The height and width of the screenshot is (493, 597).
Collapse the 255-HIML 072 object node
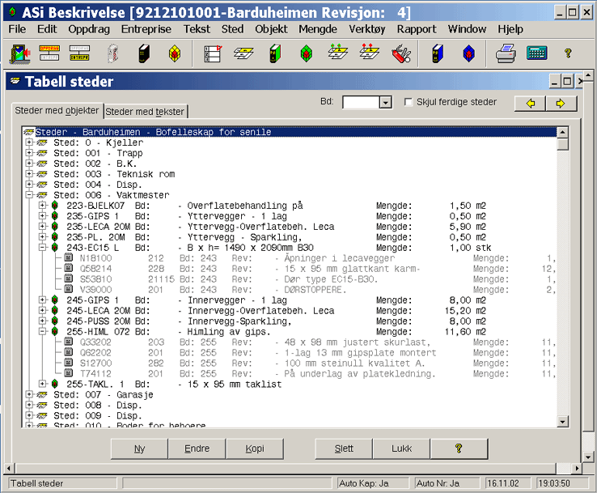pyautogui.click(x=43, y=332)
